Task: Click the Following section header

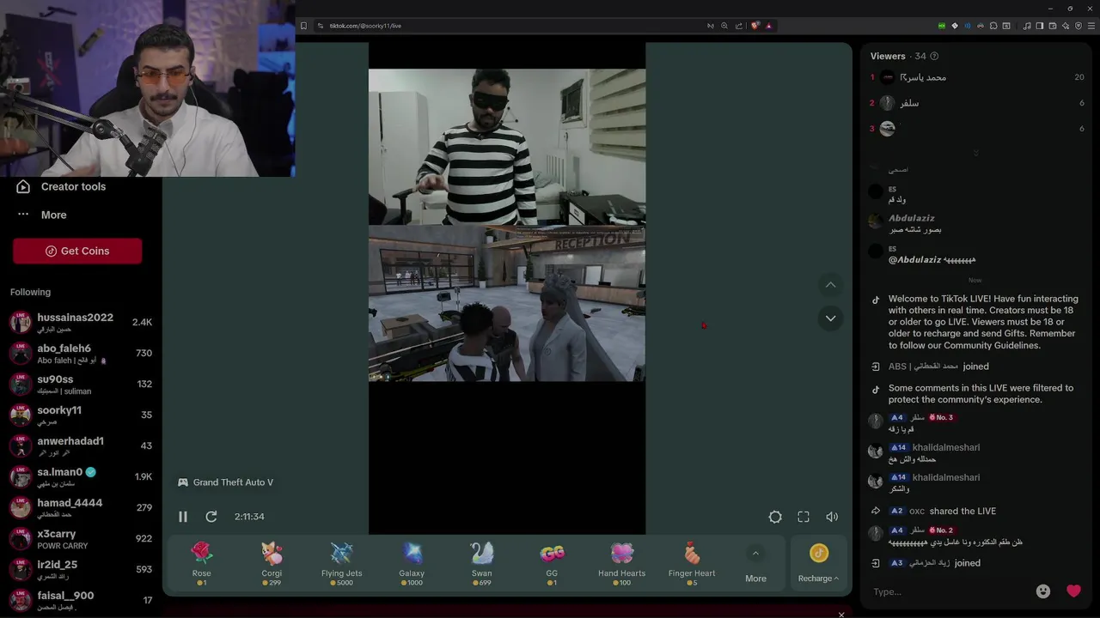Action: point(30,292)
